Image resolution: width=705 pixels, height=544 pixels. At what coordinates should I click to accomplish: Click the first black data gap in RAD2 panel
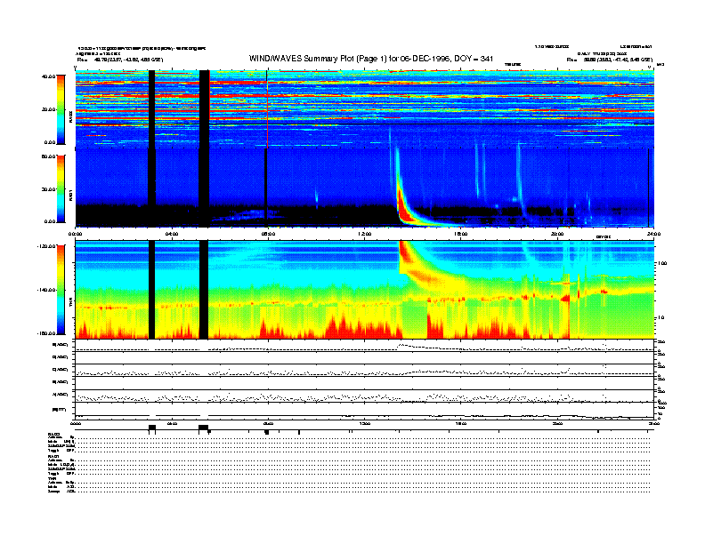click(151, 109)
